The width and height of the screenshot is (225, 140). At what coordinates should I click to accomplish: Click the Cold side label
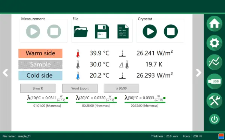(40, 75)
